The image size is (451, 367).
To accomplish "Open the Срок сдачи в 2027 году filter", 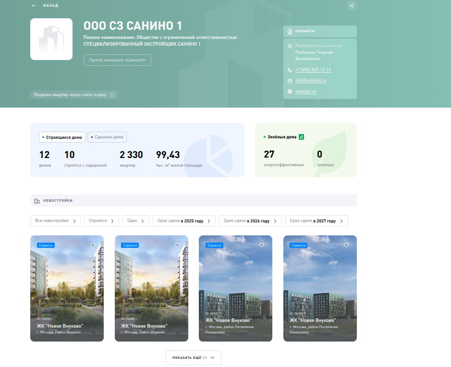I will click(x=317, y=221).
